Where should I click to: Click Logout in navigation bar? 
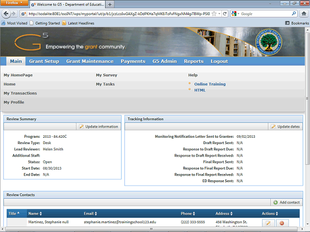(219, 61)
